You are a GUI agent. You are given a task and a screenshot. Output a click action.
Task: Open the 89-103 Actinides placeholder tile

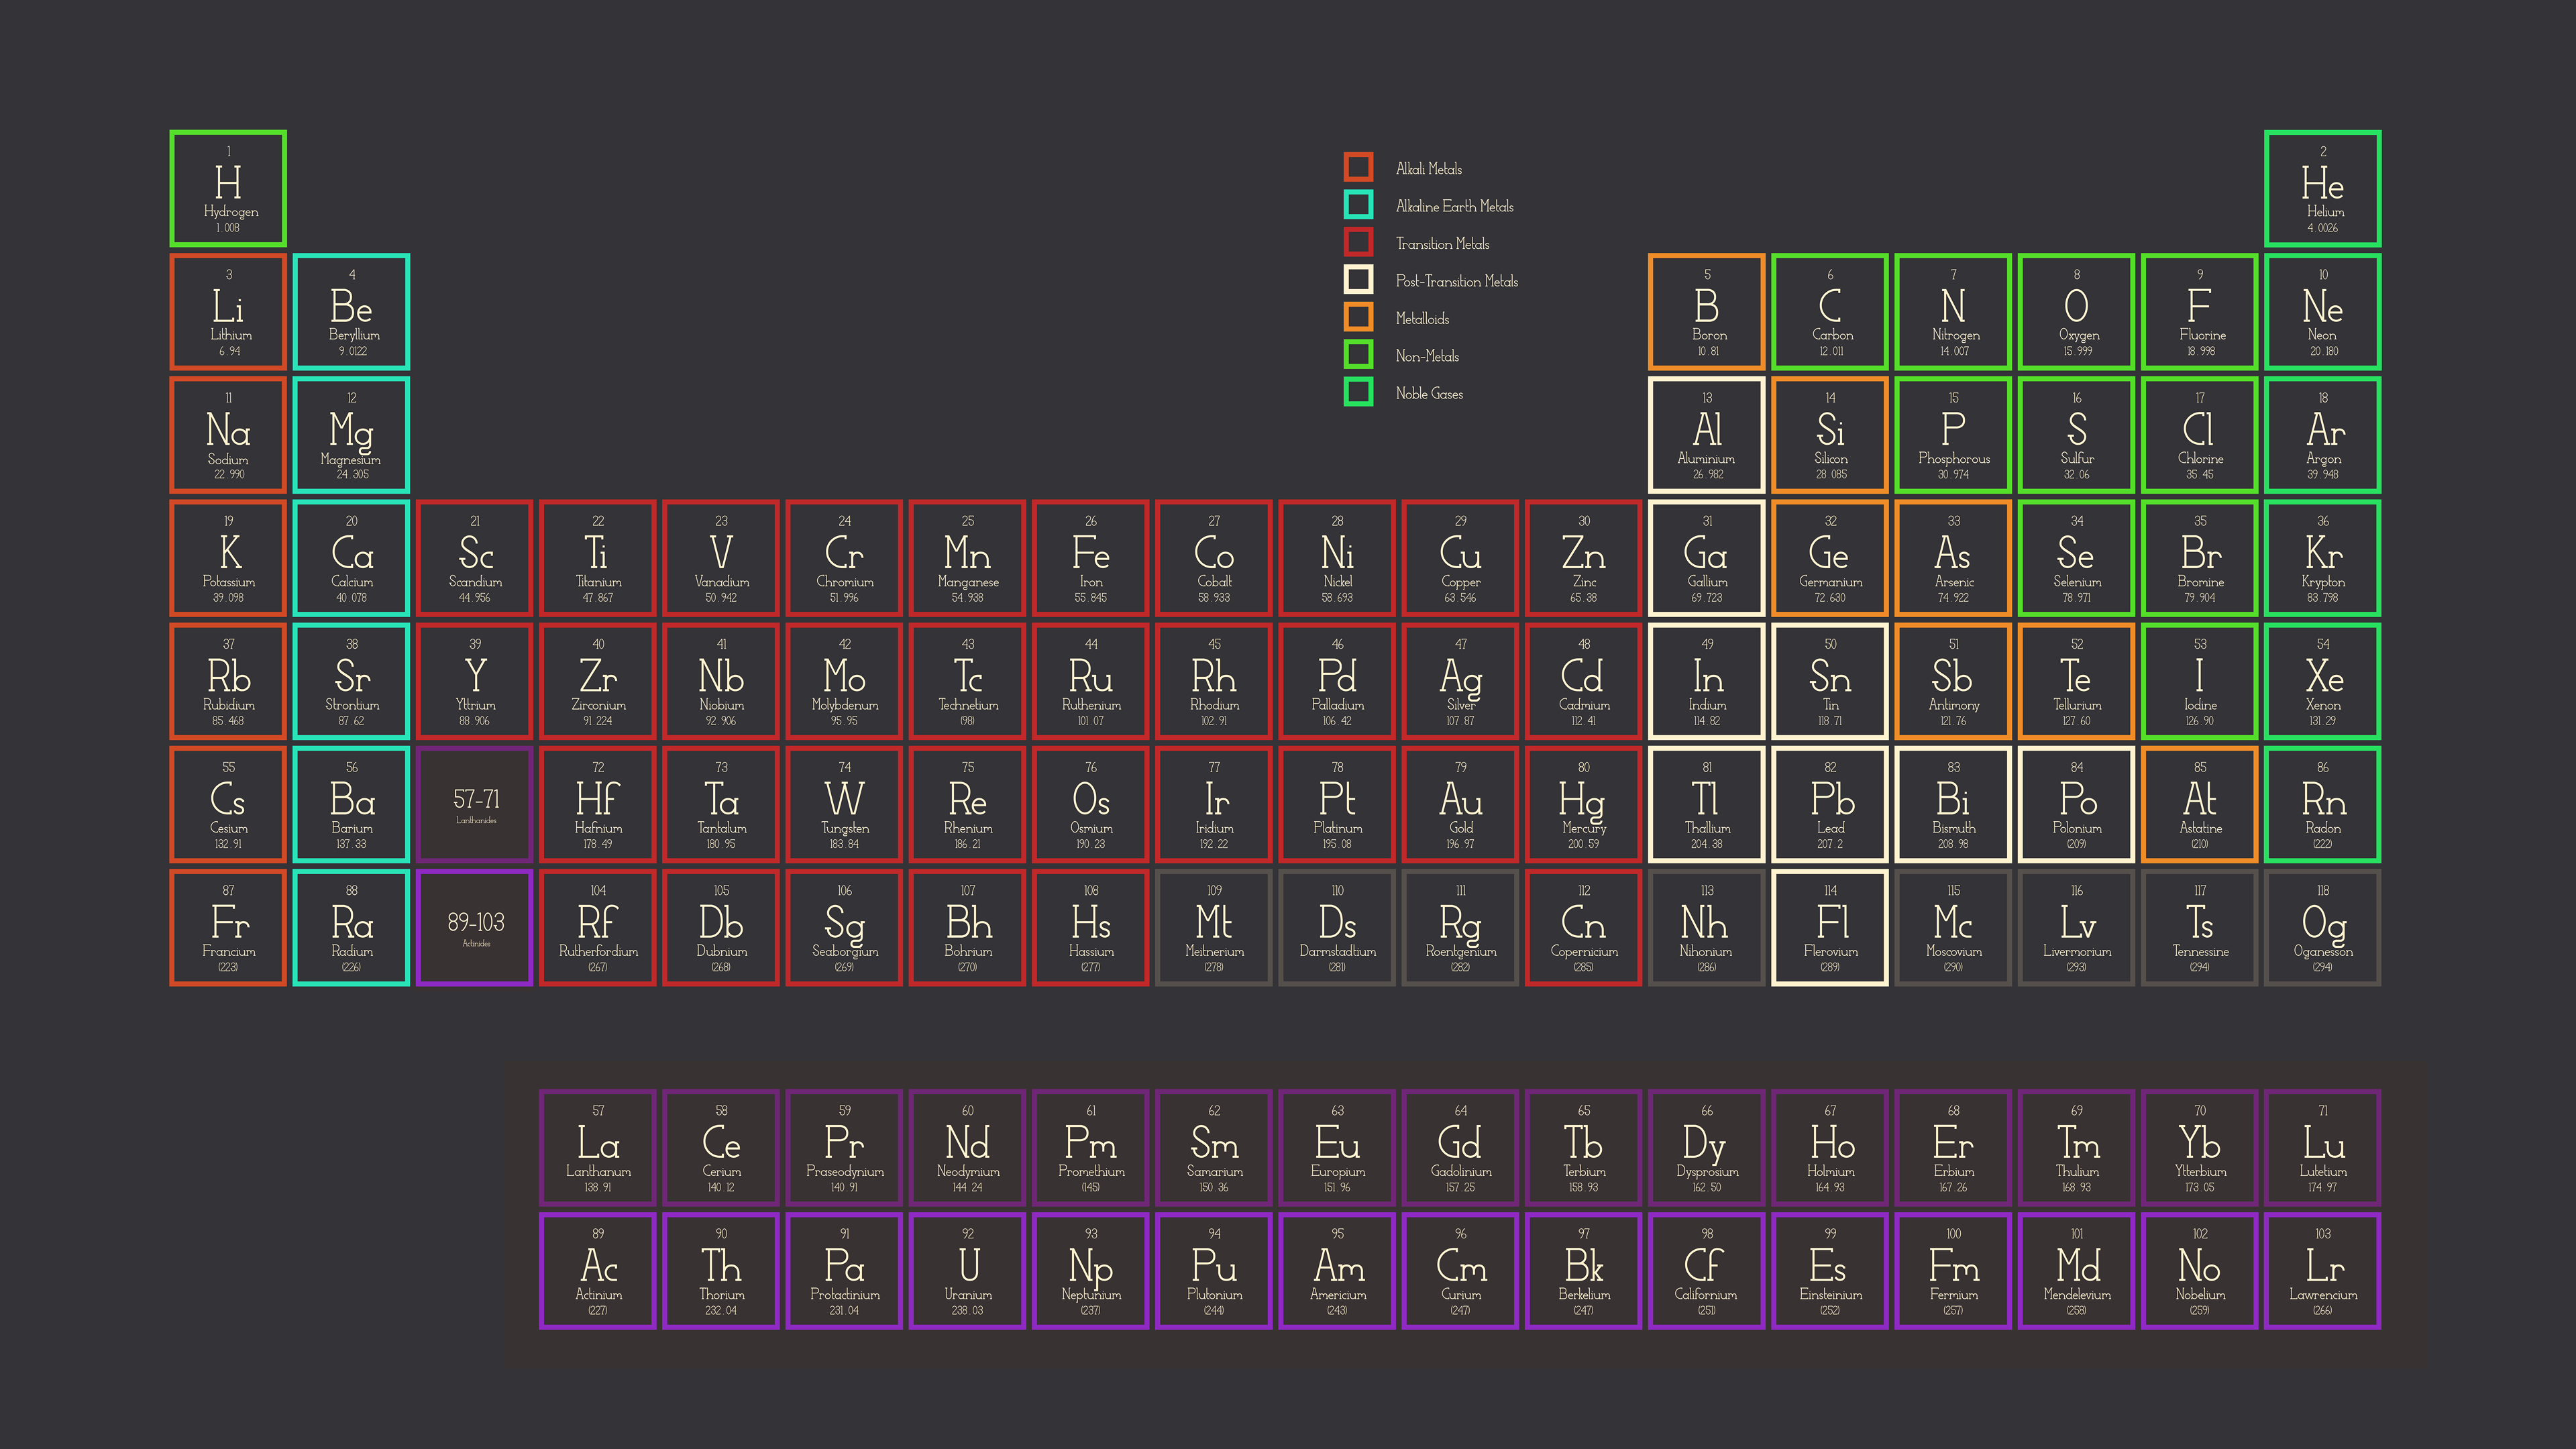click(475, 927)
